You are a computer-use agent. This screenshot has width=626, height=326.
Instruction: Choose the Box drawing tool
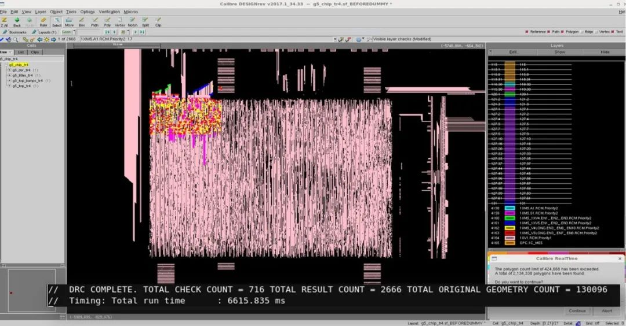[x=82, y=21]
